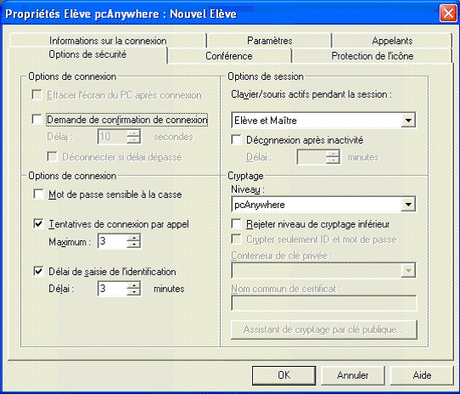This screenshot has width=460, height=394.
Task: Confirm settings with the OK button
Action: point(283,375)
